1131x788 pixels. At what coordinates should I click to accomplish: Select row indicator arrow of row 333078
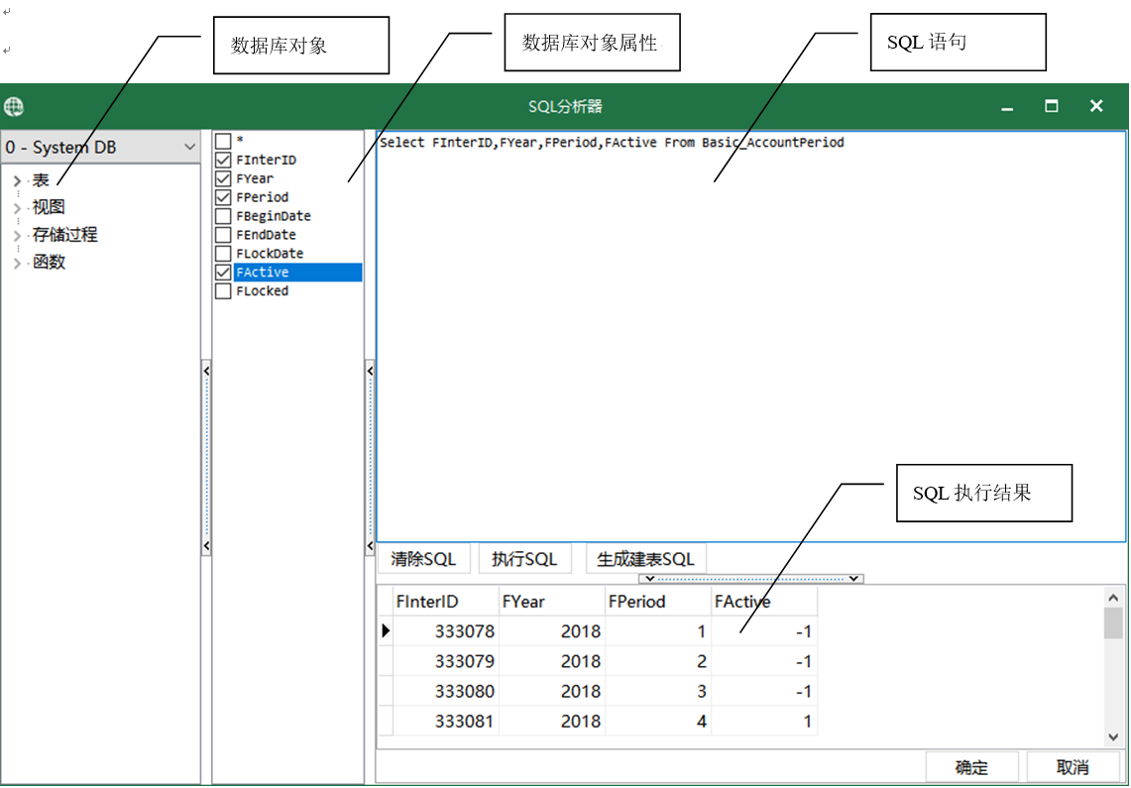386,630
